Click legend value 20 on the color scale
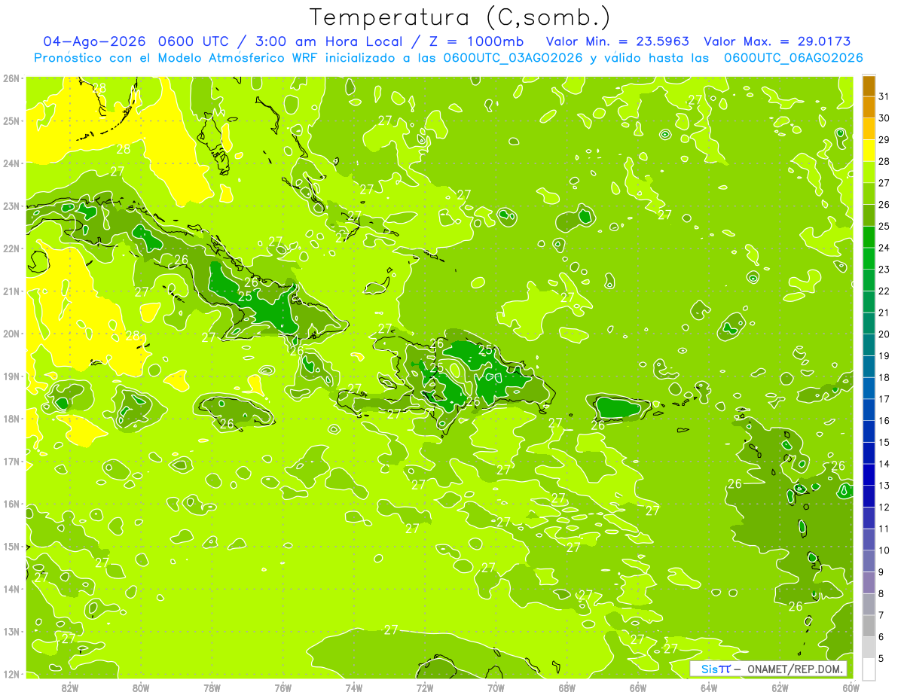 point(884,334)
